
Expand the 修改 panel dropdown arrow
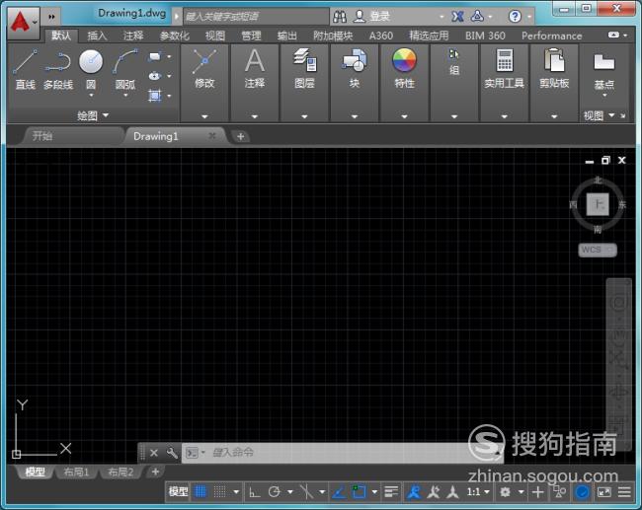click(x=204, y=116)
